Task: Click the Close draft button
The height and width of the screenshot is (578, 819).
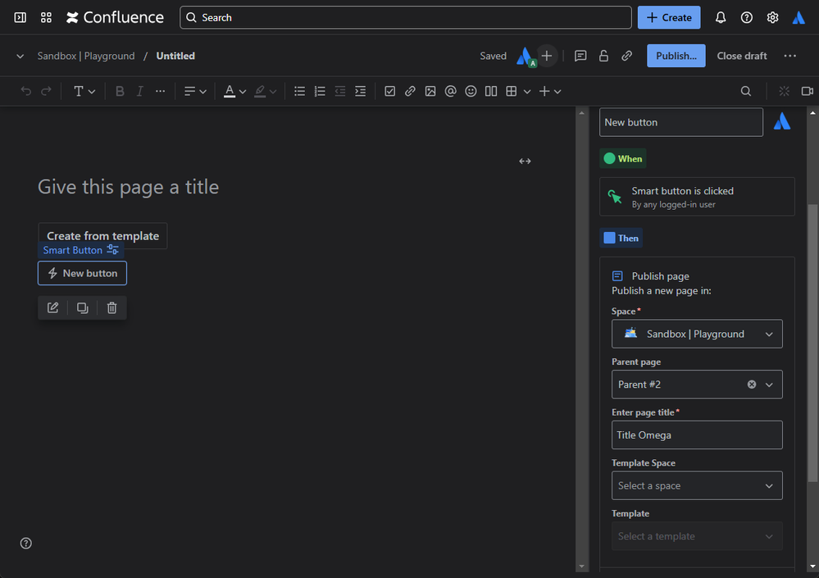Action: [x=742, y=56]
